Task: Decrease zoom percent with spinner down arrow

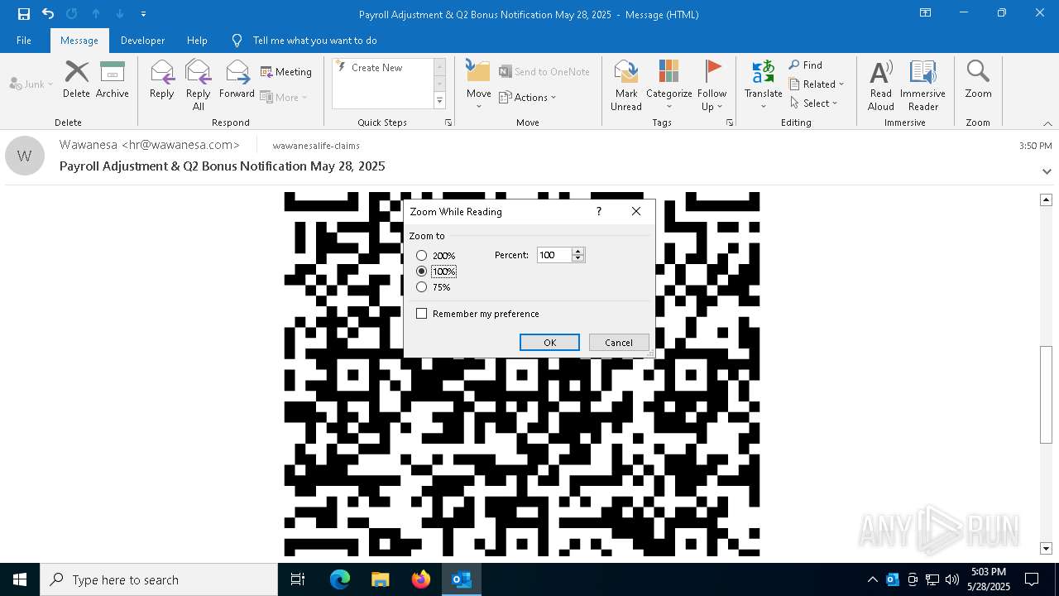Action: [578, 258]
